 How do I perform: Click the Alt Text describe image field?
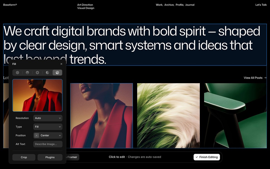(x=48, y=144)
